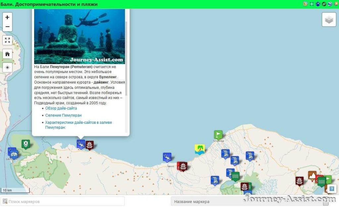Locate my position on map
Image resolution: width=339 pixels, height=207 pixels.
7,67
